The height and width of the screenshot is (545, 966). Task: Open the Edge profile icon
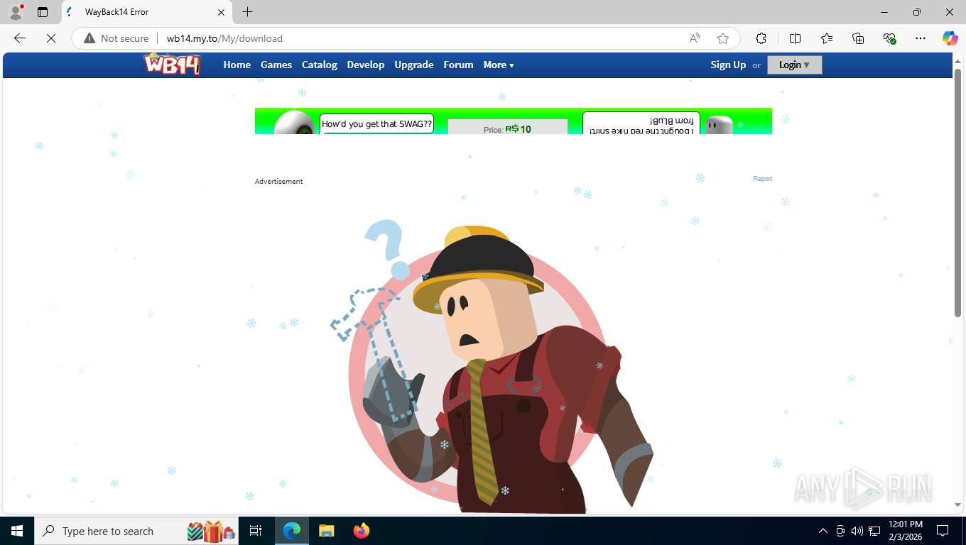16,12
